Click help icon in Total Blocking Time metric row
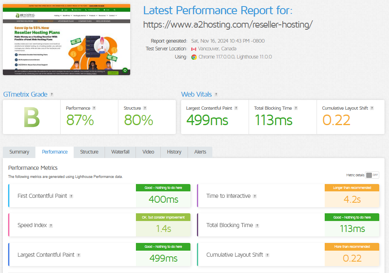The height and width of the screenshot is (273, 389). tap(257, 226)
